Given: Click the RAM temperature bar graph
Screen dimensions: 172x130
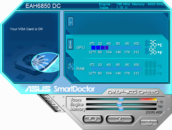Looking at the screenshot, I should (117, 69).
